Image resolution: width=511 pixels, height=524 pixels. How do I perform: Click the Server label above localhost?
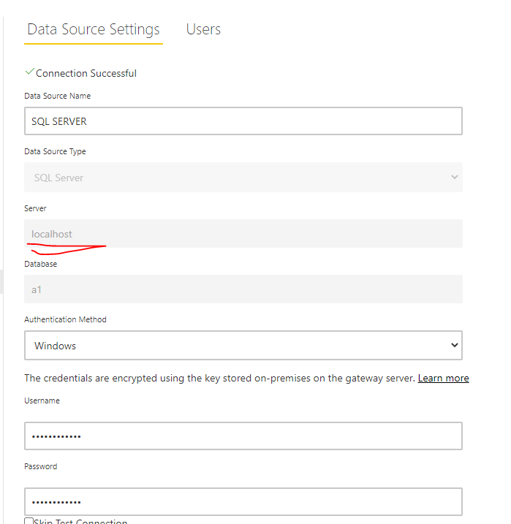35,208
